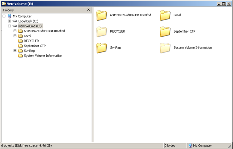233x149 pixels.
Task: Expand the Local Disk (C:) tree node
Action: (9, 21)
